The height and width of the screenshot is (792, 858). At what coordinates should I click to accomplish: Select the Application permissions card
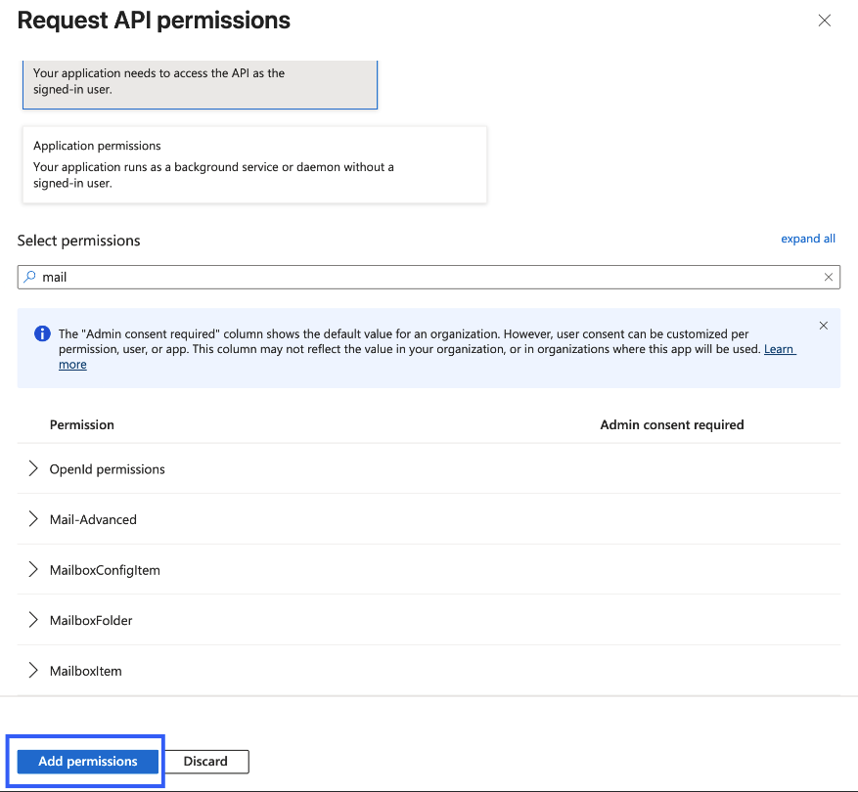coord(254,164)
